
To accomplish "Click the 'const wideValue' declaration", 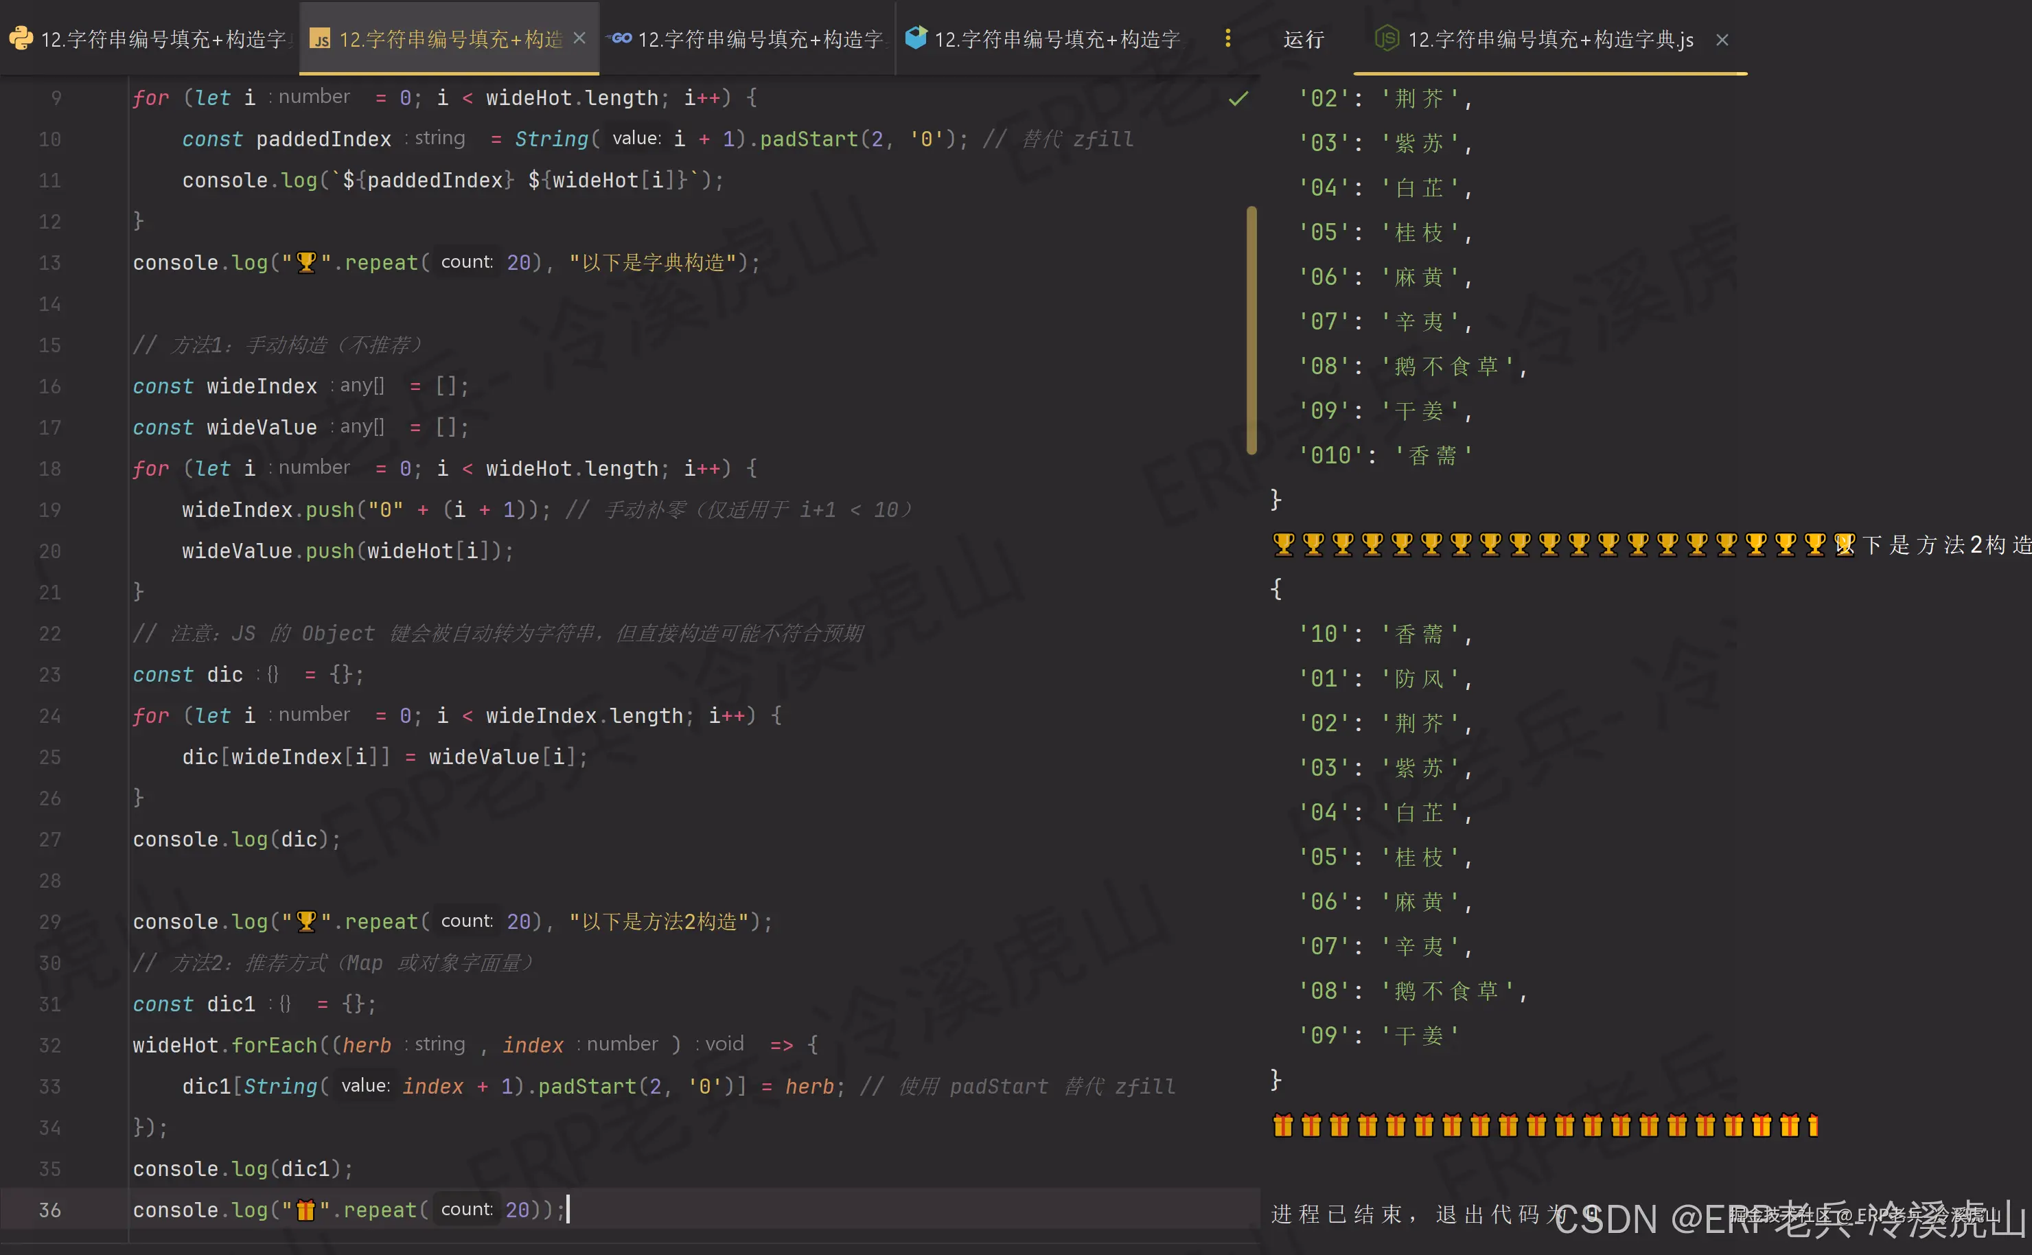I will click(x=225, y=428).
